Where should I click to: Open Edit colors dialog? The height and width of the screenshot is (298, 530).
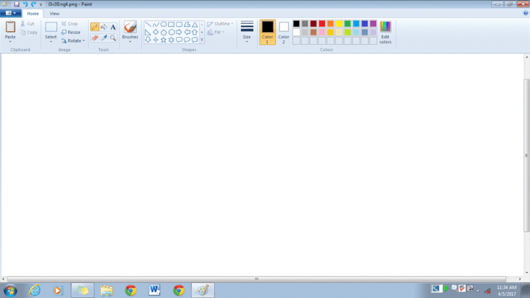385,32
